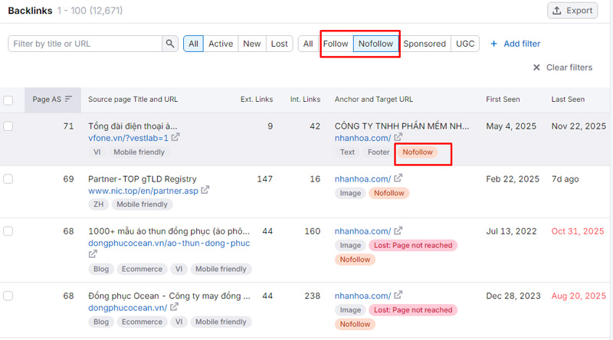Click the Export upload icon
Image resolution: width=613 pixels, height=340 pixels.
coord(558,11)
